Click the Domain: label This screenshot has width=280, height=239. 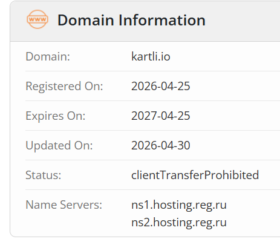click(x=48, y=56)
